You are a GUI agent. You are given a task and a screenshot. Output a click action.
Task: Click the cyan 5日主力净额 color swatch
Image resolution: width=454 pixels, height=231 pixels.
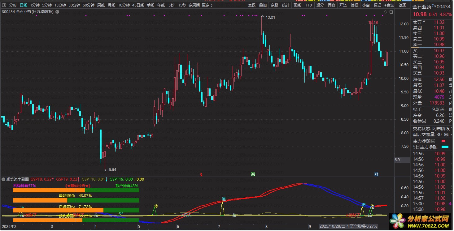[445, 147]
